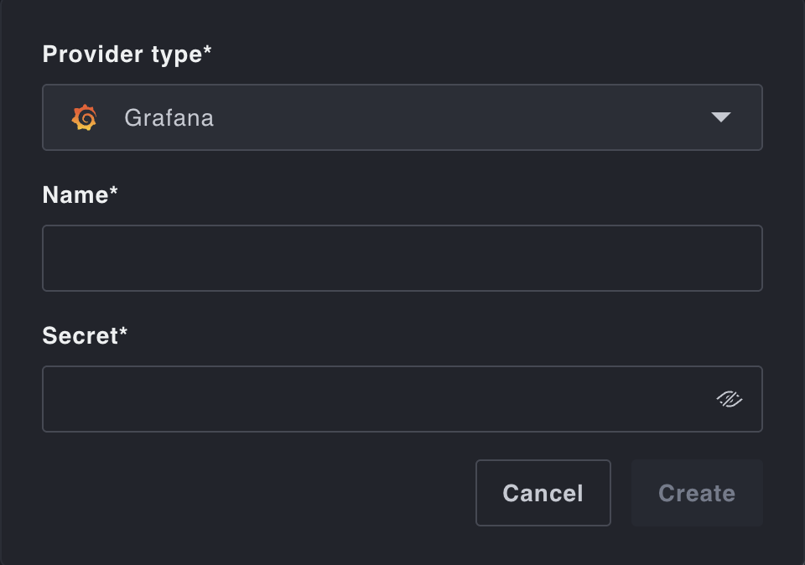The image size is (805, 565).
Task: Place cursor in the empty Name box
Action: click(x=402, y=258)
